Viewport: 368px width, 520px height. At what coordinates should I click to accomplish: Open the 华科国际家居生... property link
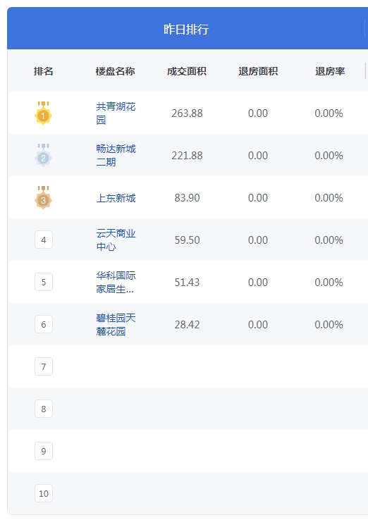pyautogui.click(x=116, y=283)
